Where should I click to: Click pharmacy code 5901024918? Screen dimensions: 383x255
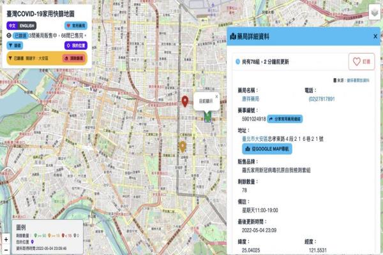[254, 119]
